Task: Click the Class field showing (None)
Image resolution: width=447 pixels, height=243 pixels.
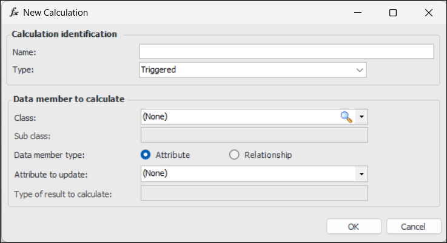Action: 237,117
